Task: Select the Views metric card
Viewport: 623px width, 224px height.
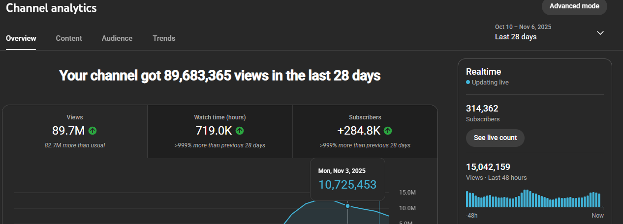Action: 75,132
